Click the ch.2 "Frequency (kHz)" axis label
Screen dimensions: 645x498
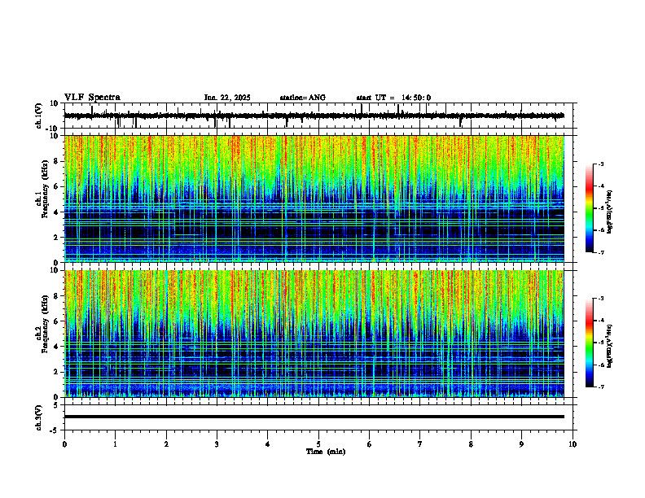coord(45,324)
